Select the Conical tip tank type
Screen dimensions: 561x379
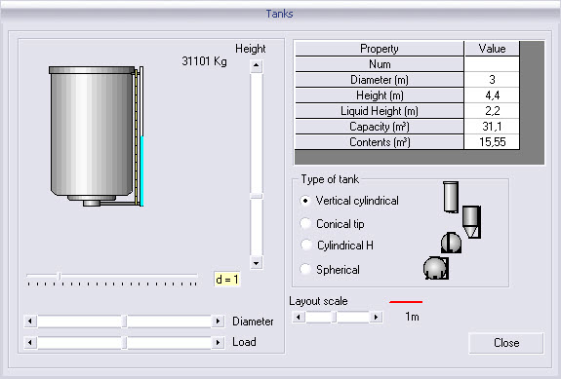pyautogui.click(x=305, y=224)
